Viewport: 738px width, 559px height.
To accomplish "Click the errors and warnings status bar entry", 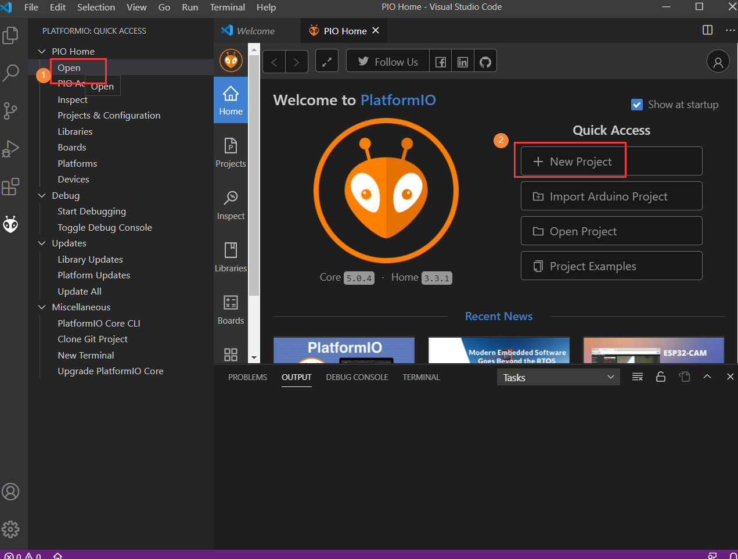I will (23, 556).
